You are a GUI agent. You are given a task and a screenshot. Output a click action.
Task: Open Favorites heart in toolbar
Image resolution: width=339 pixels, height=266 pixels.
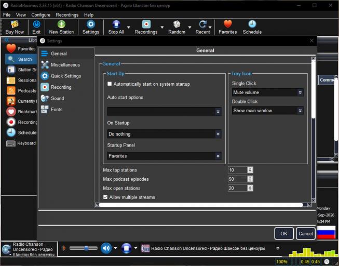pyautogui.click(x=228, y=27)
